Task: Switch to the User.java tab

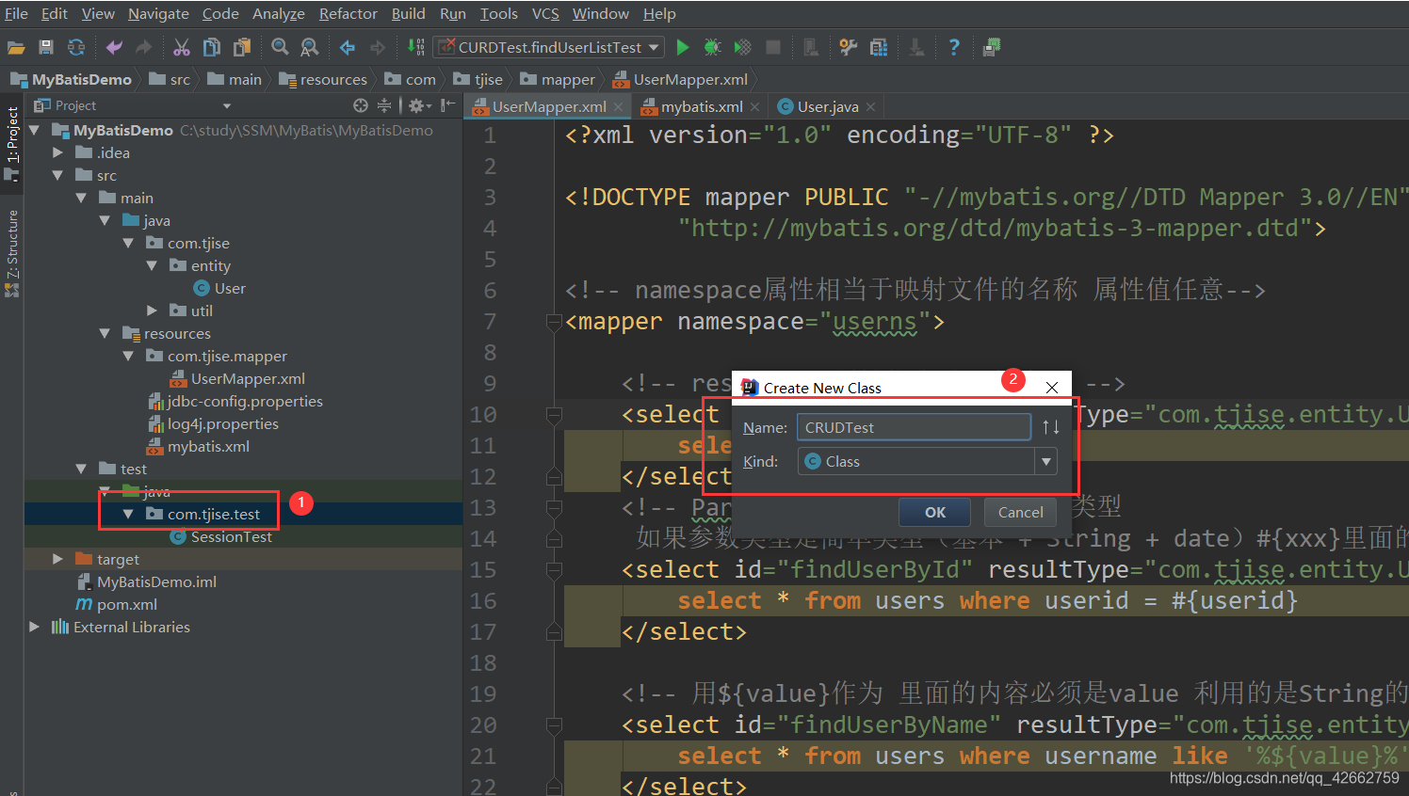Action: point(827,106)
